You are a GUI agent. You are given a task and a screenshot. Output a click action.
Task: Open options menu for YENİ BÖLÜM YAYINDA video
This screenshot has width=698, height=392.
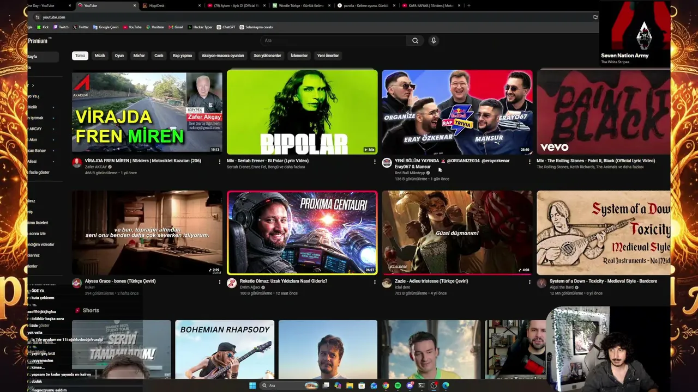click(529, 162)
